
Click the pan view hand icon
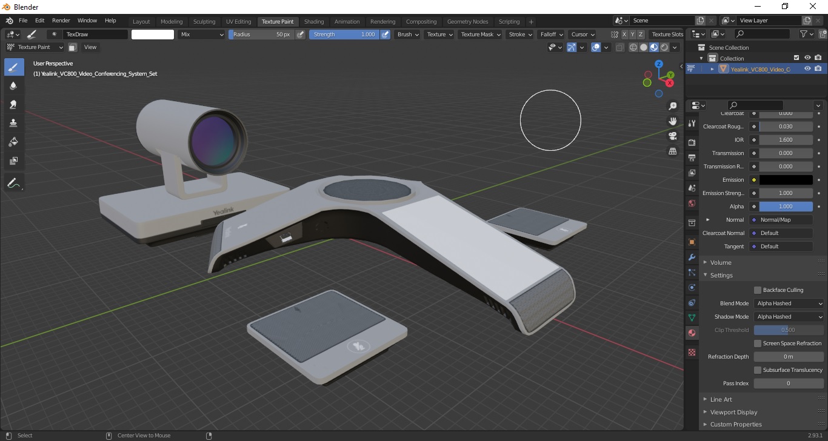click(672, 121)
